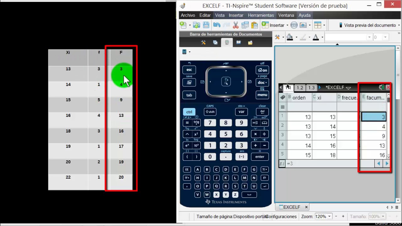This screenshot has height=226, width=402.
Task: Expand the page layout dropdown arrow
Action: 324,25
